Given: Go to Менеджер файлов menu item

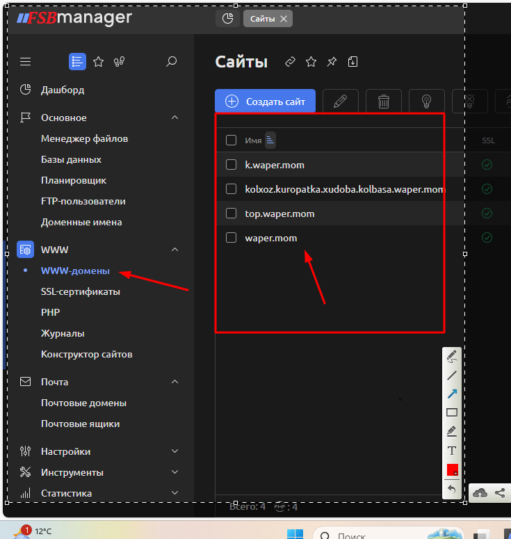Looking at the screenshot, I should click(84, 138).
